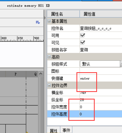Click the empty 图标 value cell
The height and width of the screenshot is (133, 122).
tap(101, 71)
